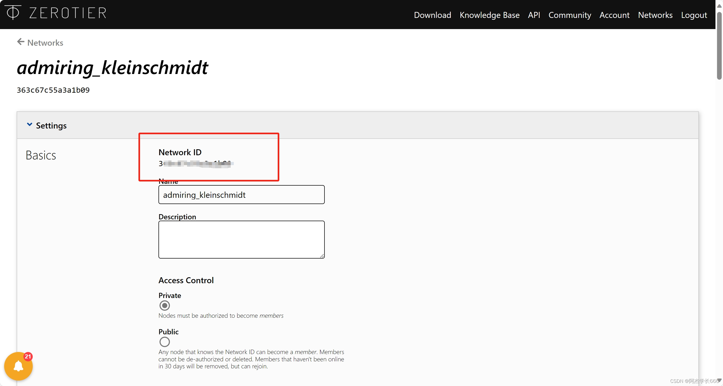Image resolution: width=723 pixels, height=386 pixels.
Task: Log out using Logout link
Action: pyautogui.click(x=694, y=15)
